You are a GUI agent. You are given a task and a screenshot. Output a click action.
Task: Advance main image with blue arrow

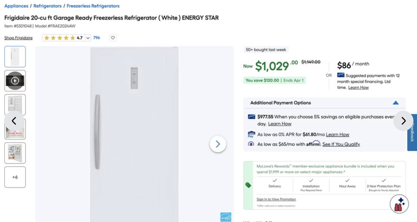[218, 144]
